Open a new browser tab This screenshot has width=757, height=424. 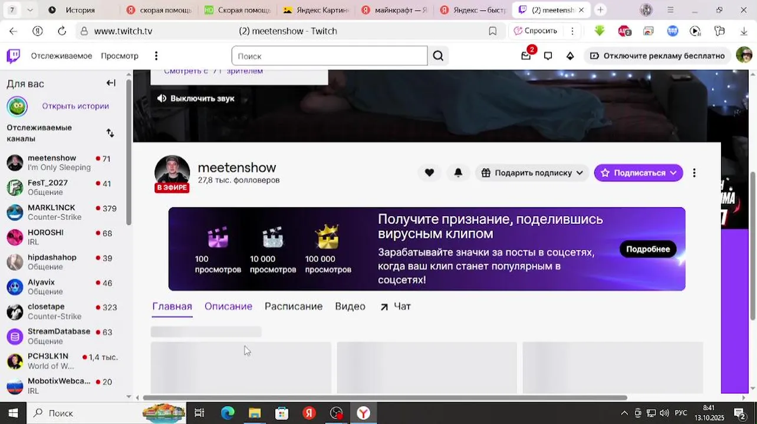600,10
